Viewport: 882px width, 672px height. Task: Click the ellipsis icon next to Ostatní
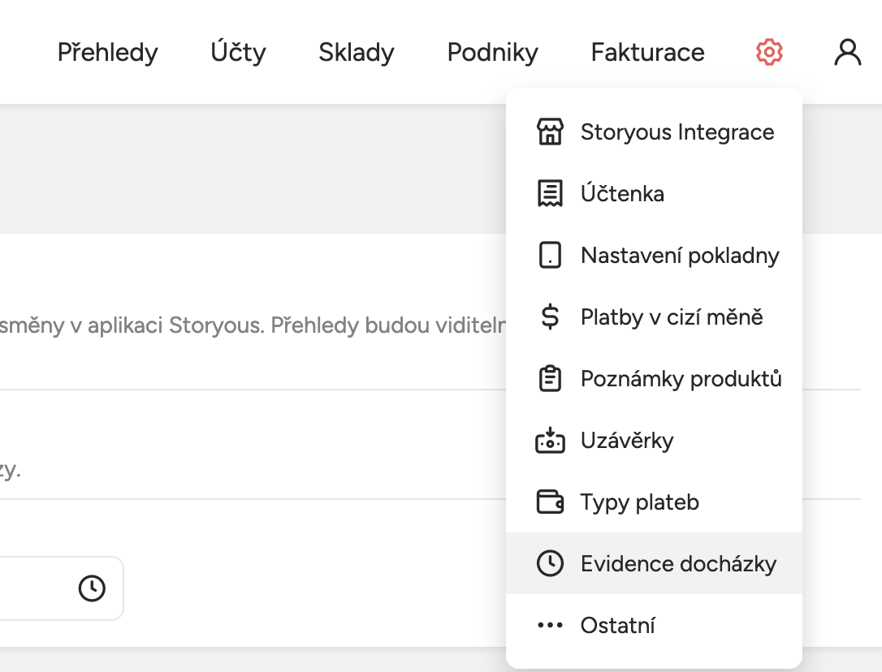point(551,625)
